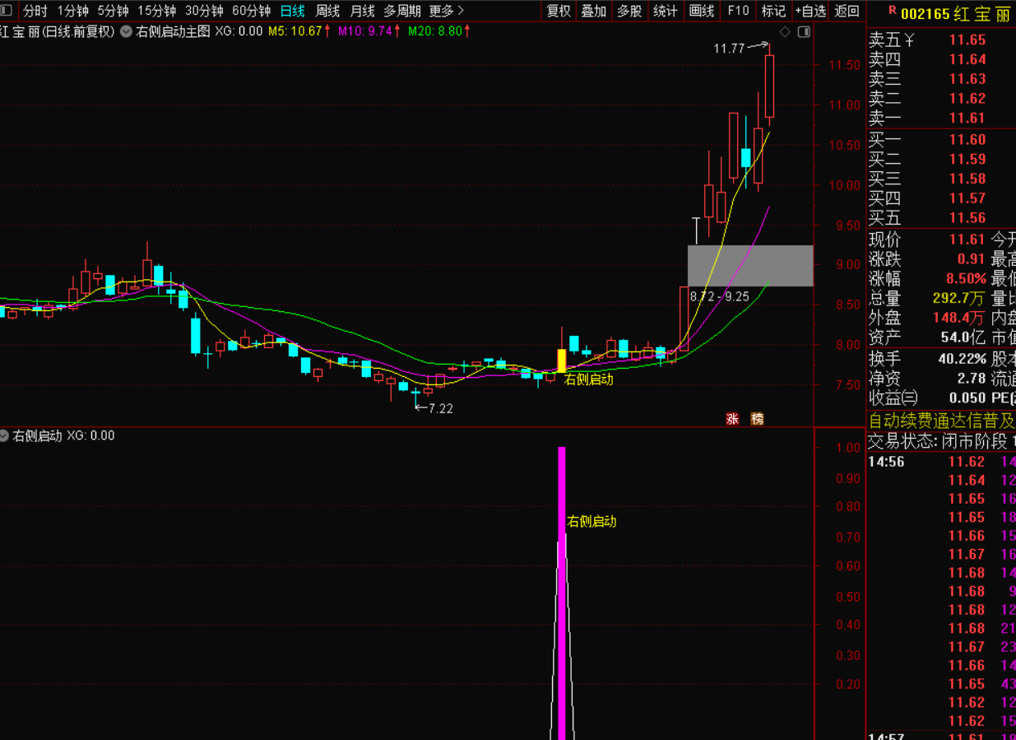Open the 标记 mark tool

coord(773,11)
